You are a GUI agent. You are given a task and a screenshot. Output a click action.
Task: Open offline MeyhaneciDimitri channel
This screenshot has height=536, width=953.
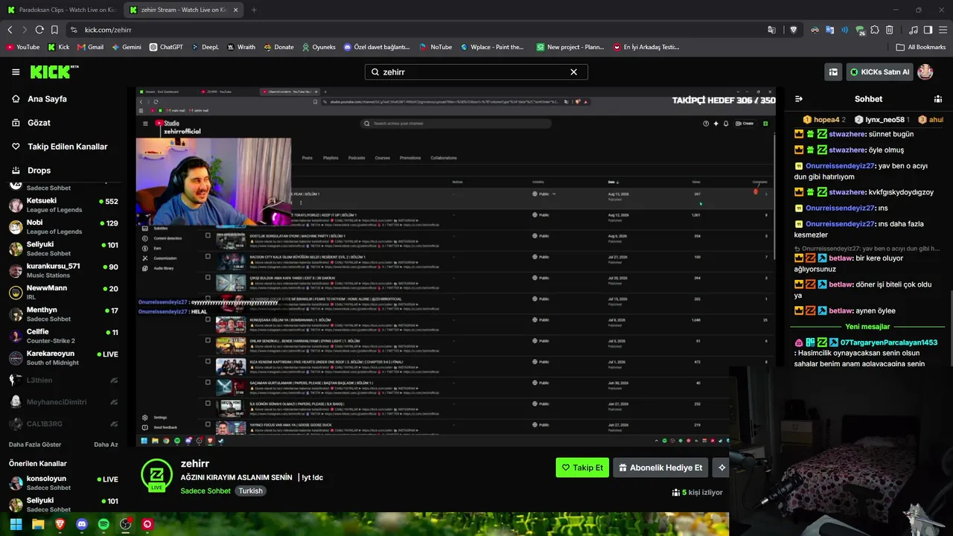coord(63,402)
